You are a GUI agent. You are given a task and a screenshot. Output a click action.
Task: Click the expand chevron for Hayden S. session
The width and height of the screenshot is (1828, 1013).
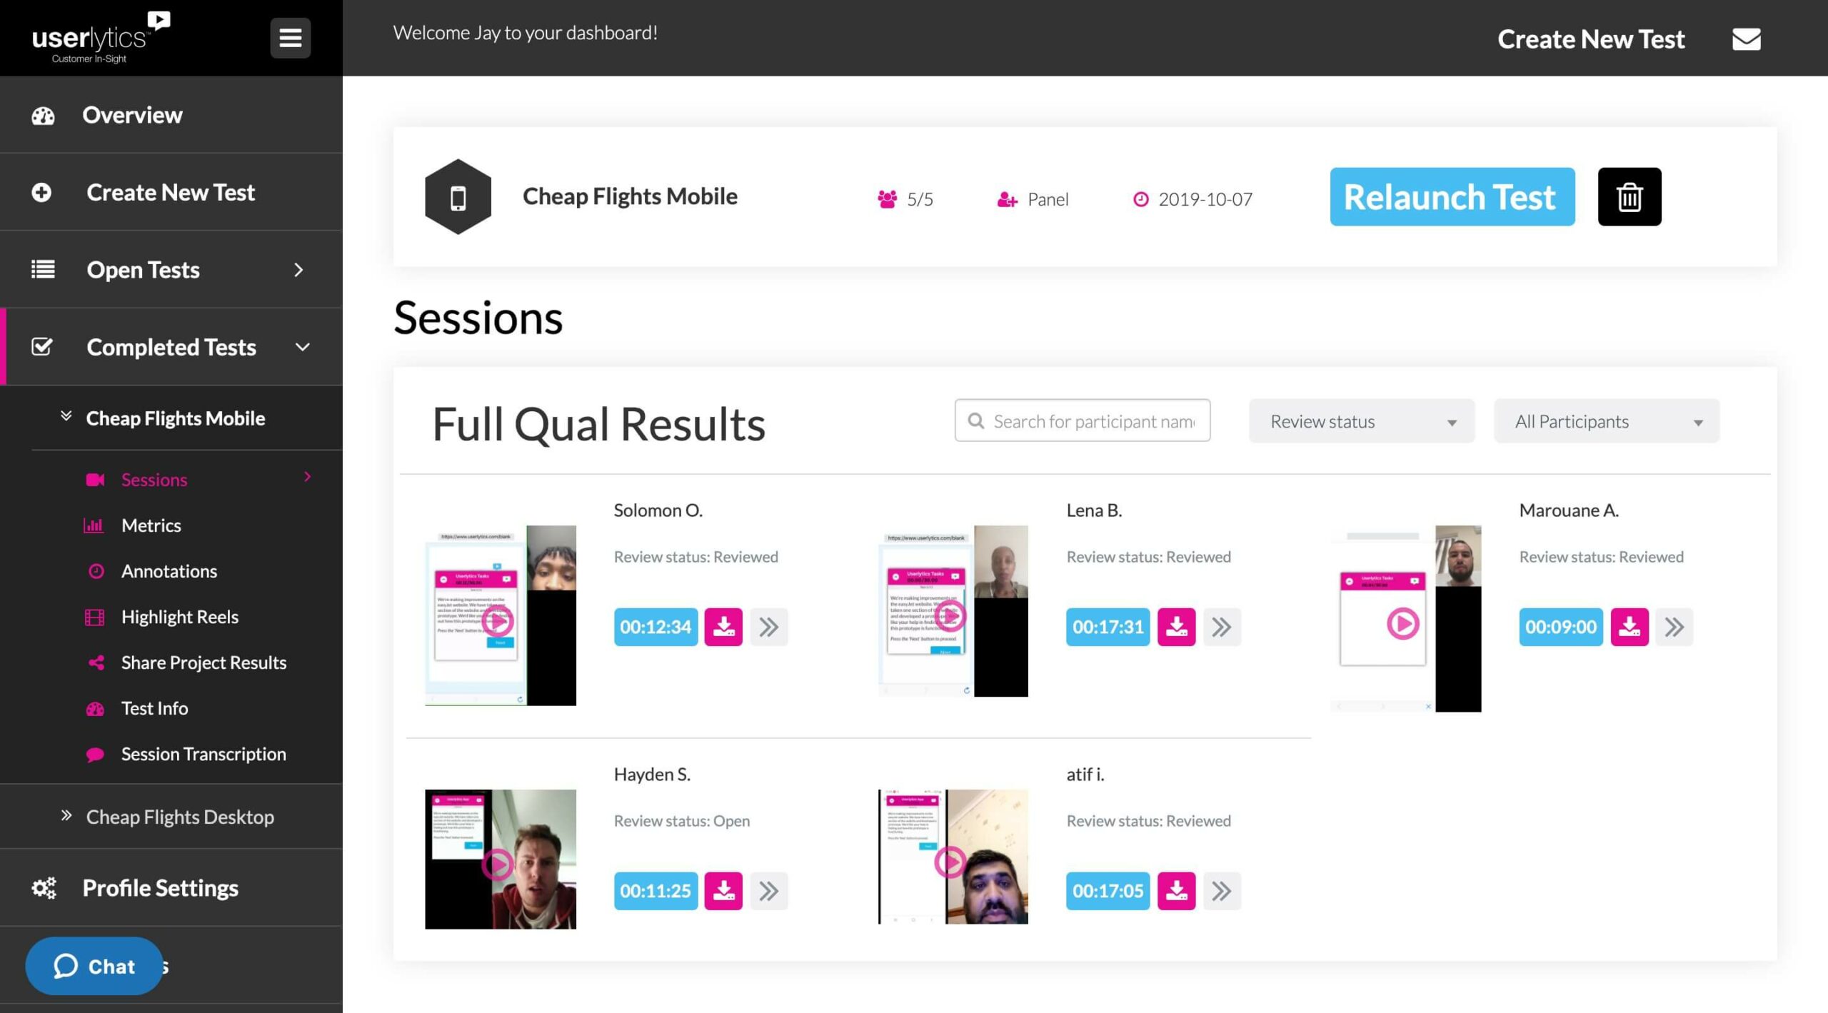pyautogui.click(x=770, y=889)
